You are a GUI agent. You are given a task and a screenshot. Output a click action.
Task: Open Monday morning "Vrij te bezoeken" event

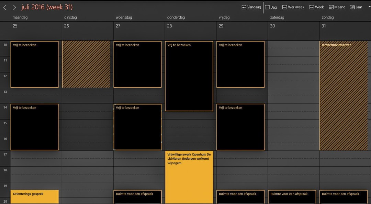[x=34, y=65]
